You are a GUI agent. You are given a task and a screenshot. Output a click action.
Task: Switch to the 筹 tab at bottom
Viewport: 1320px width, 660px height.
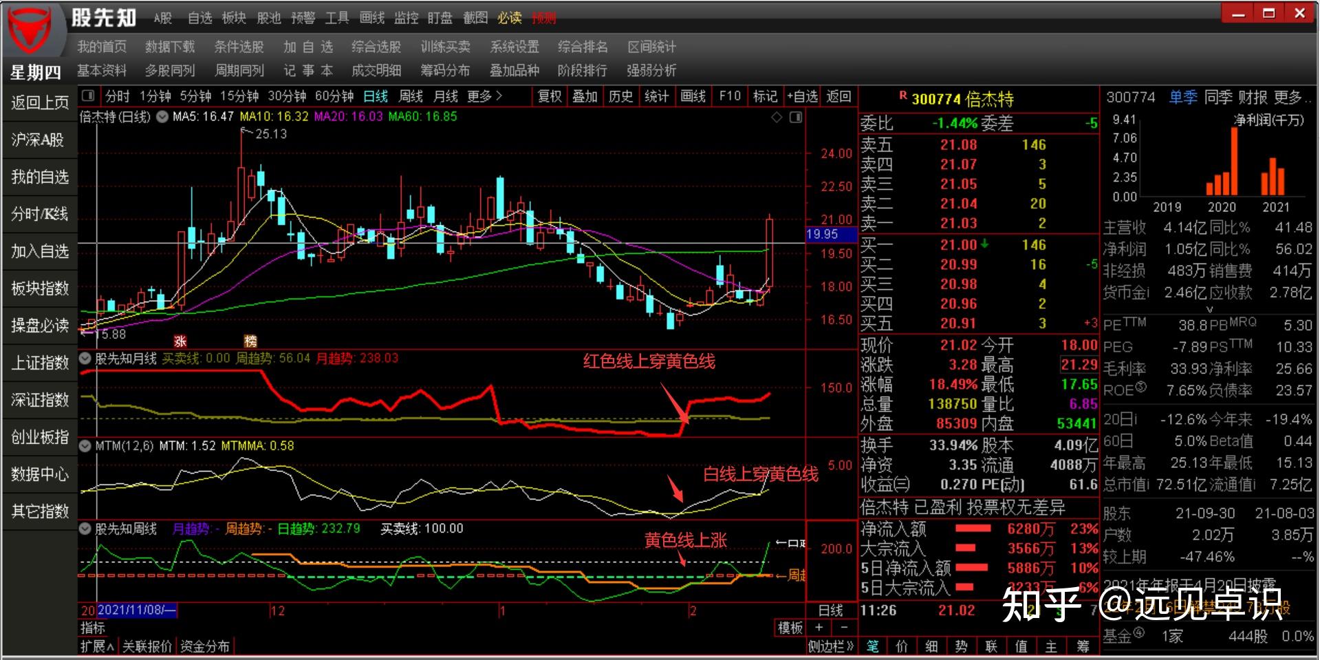1083,646
